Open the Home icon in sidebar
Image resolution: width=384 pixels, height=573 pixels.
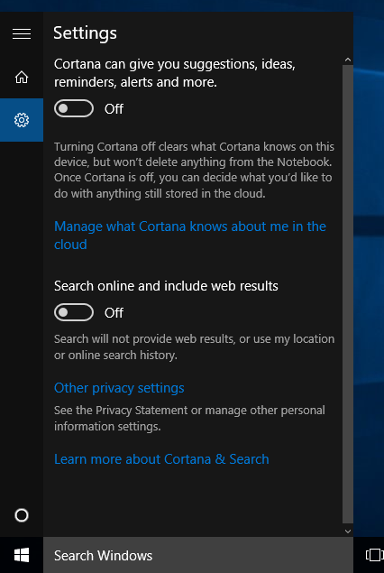(x=22, y=77)
